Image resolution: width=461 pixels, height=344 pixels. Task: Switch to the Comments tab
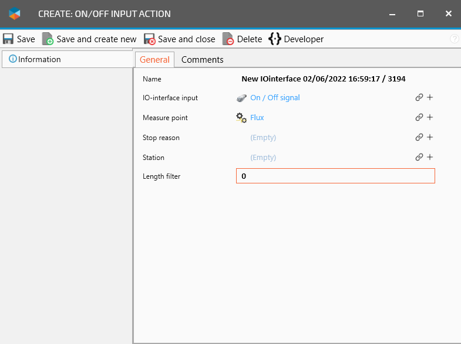click(202, 60)
